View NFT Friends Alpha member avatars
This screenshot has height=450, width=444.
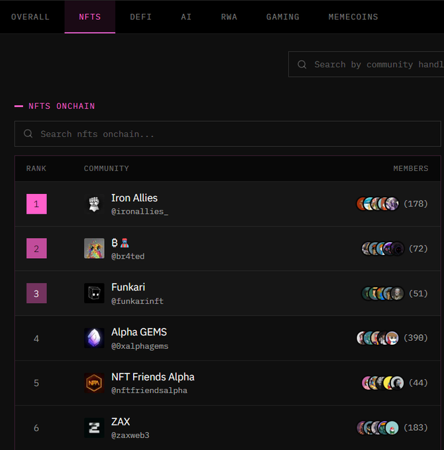point(383,382)
